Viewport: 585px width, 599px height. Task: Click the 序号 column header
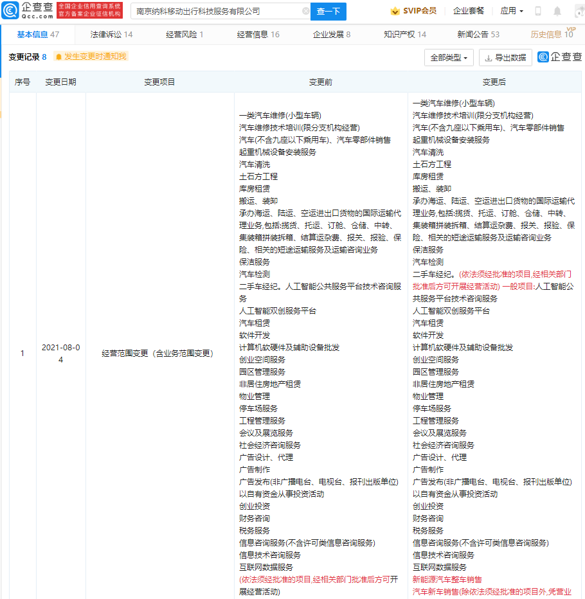[22, 82]
